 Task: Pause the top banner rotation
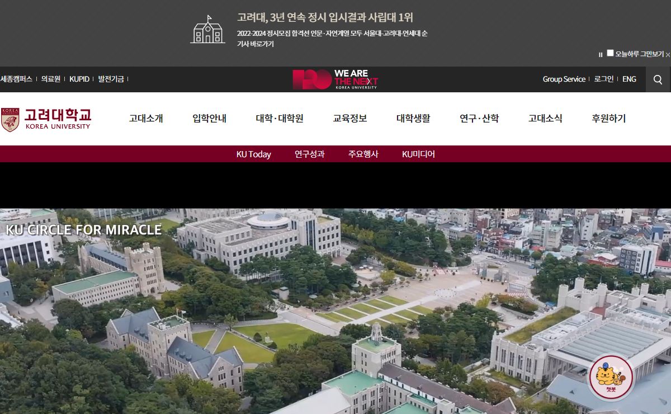click(x=601, y=55)
